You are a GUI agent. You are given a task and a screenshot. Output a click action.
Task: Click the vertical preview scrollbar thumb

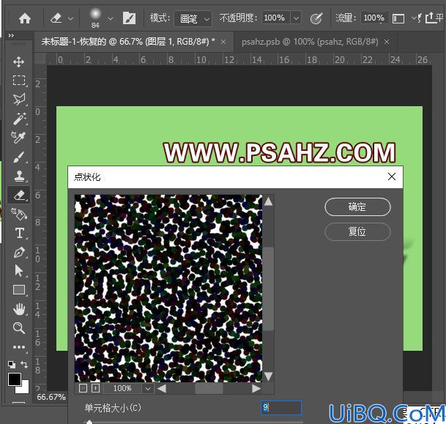point(268,289)
